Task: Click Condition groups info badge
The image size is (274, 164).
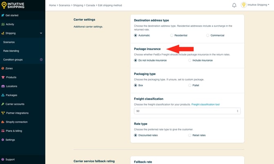Action: (41, 60)
